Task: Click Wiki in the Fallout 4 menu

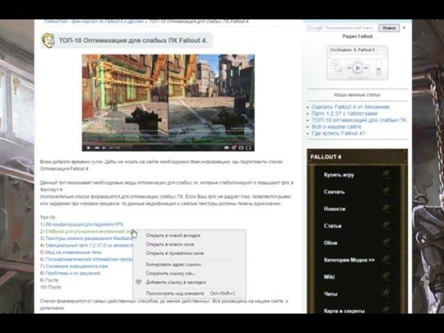Action: coord(329,277)
